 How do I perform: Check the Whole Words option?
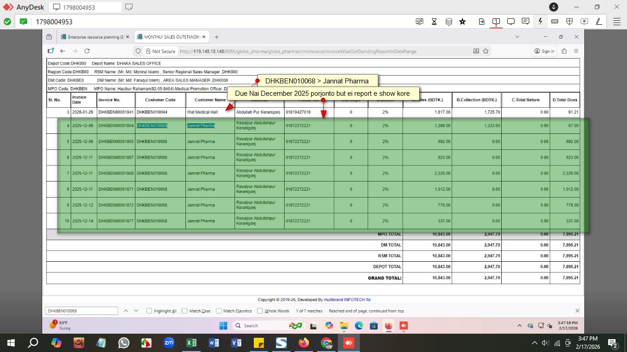[260, 311]
